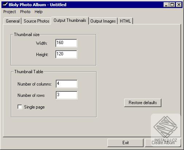This screenshot has height=150, width=184.
Task: Click the Create Album button
Action: (163, 143)
